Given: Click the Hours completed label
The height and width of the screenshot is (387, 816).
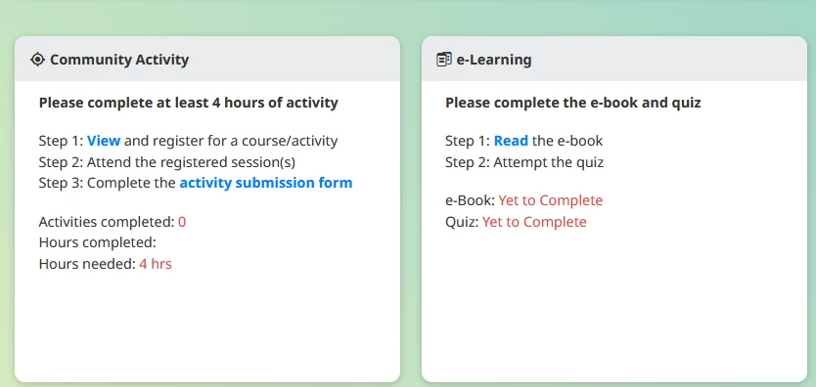Looking at the screenshot, I should coord(98,242).
